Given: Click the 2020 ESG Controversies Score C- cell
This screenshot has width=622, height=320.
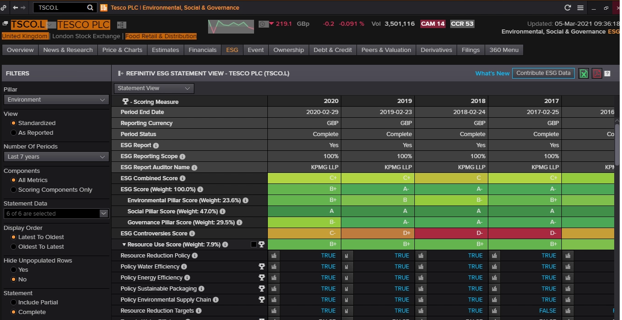Looking at the screenshot, I should [x=304, y=234].
